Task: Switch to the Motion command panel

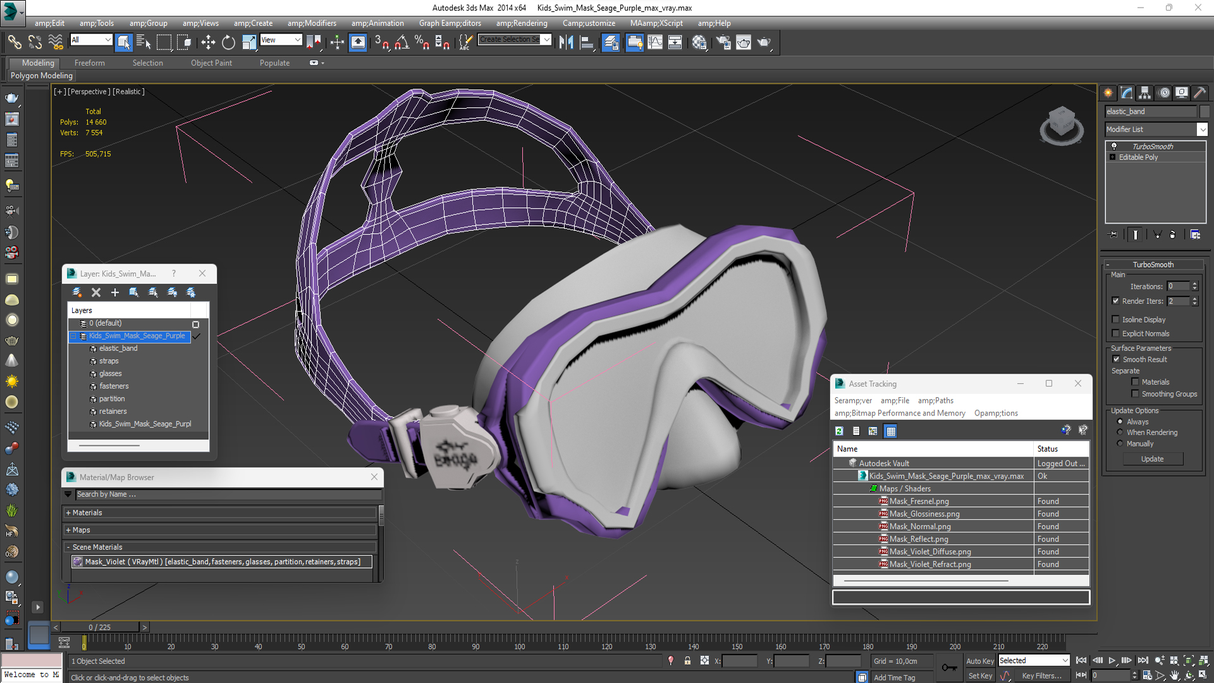Action: coord(1164,93)
